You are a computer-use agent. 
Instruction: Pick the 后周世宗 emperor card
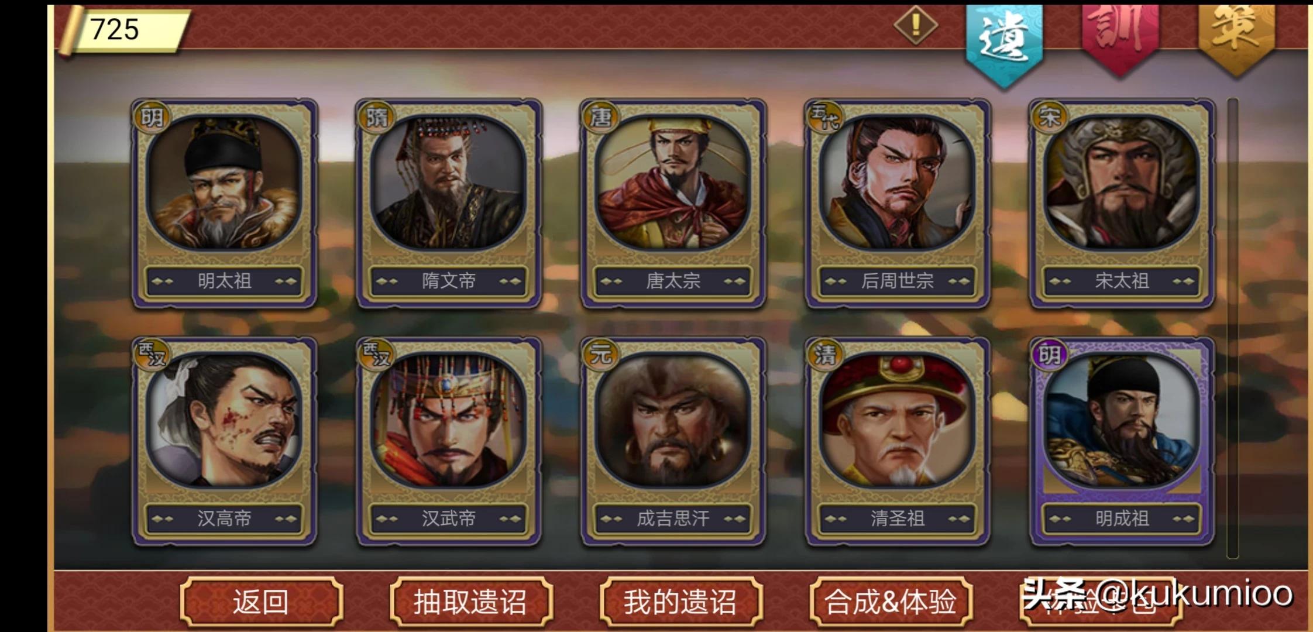tap(897, 204)
